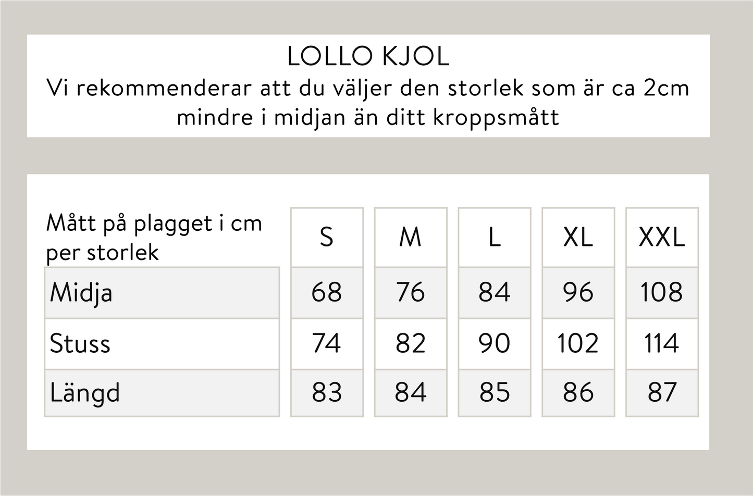This screenshot has width=753, height=496.
Task: Select the L size column header
Action: point(494,238)
